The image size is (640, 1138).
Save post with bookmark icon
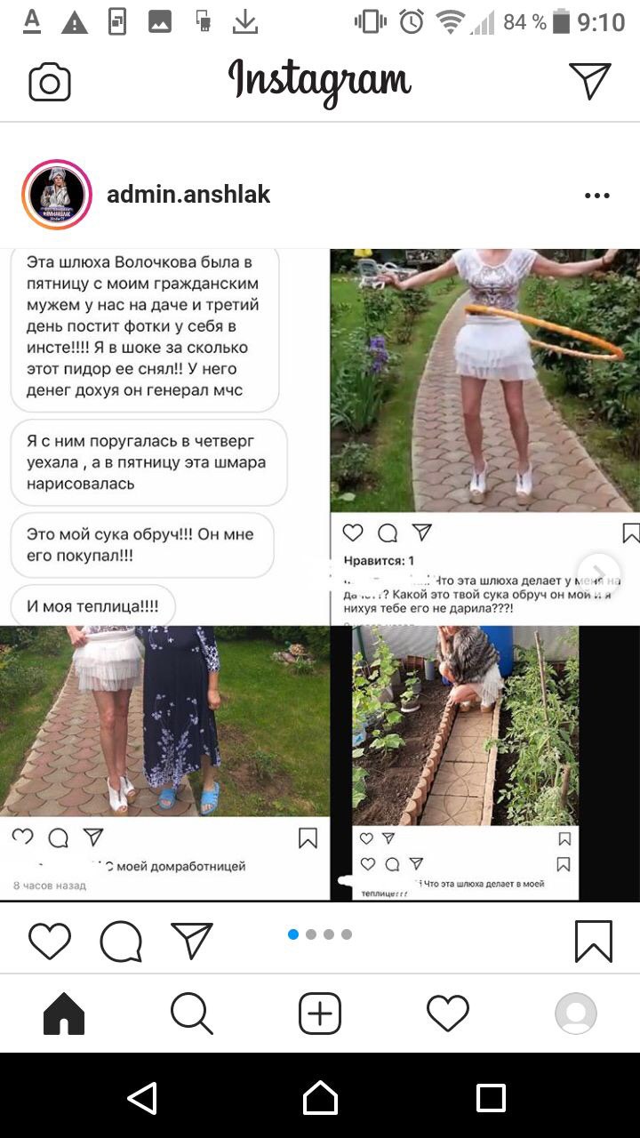tap(593, 942)
